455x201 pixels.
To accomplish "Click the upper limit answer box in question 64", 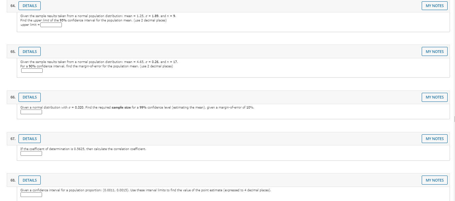I will point(51,24).
